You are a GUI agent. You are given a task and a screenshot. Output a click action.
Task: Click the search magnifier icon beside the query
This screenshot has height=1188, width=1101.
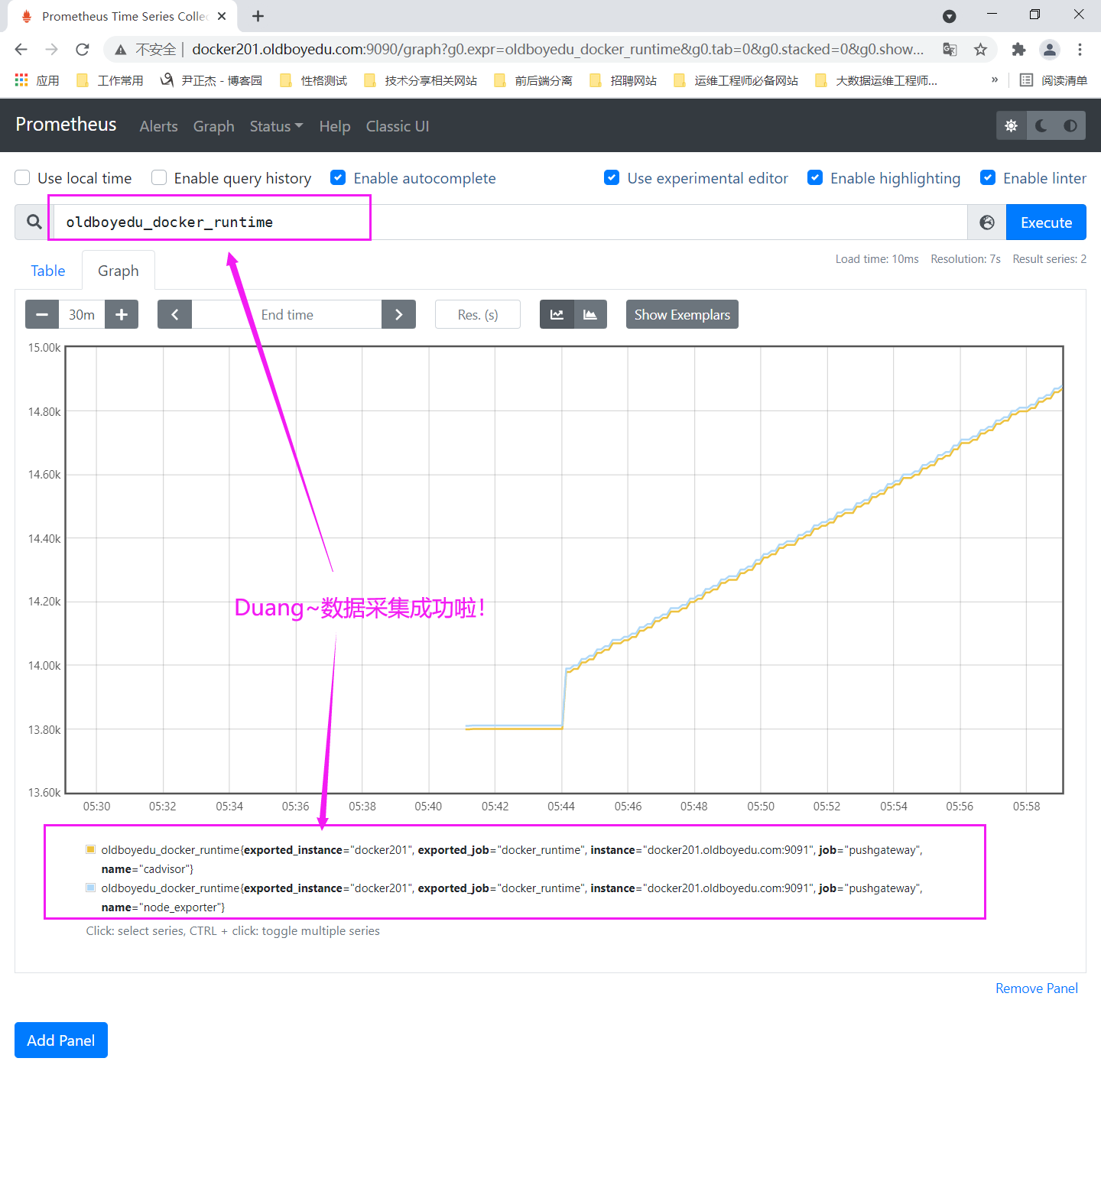point(34,222)
